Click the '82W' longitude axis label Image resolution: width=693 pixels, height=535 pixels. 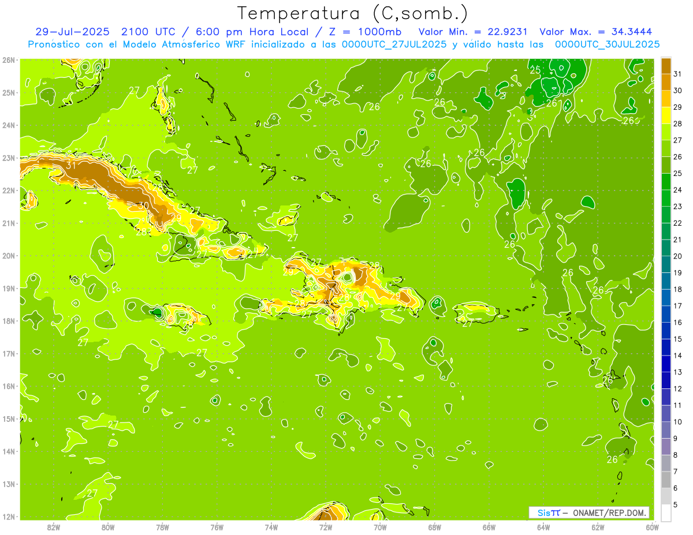point(54,527)
